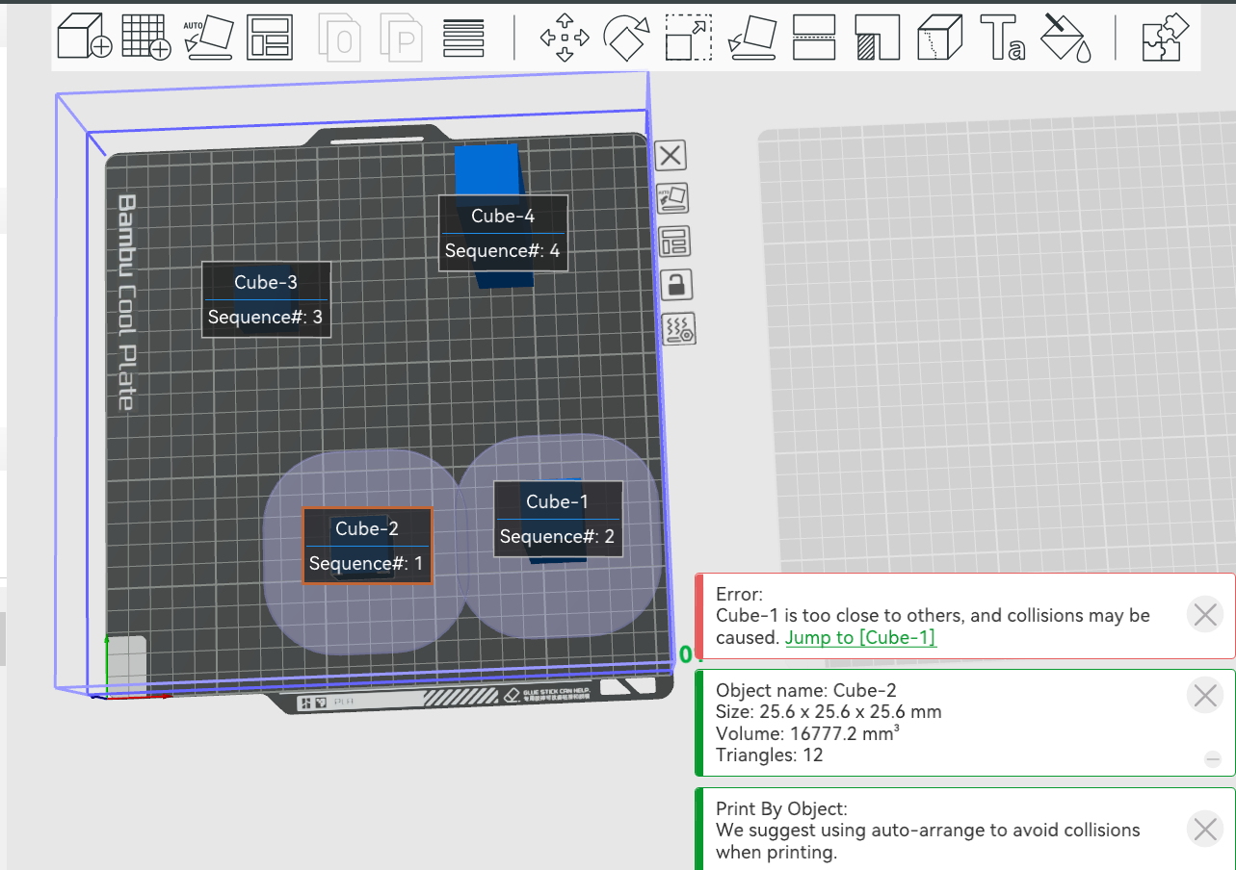1236x870 pixels.
Task: Minimize the Cube-2 object info panel
Action: [1213, 759]
